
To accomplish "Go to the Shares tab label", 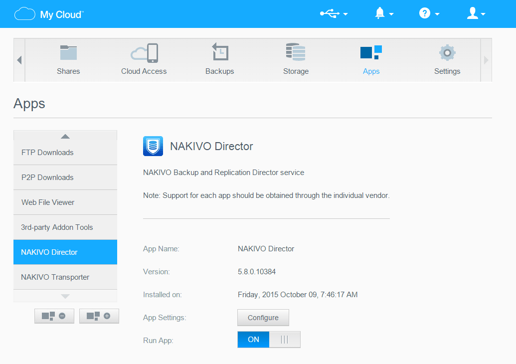I will point(68,71).
